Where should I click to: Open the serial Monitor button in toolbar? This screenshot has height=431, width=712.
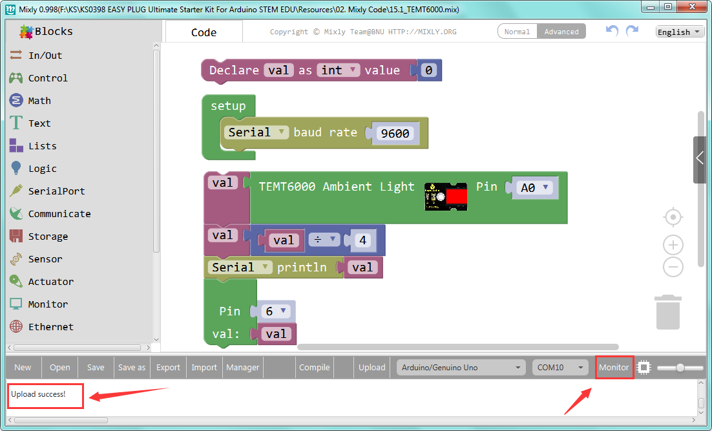tap(614, 368)
